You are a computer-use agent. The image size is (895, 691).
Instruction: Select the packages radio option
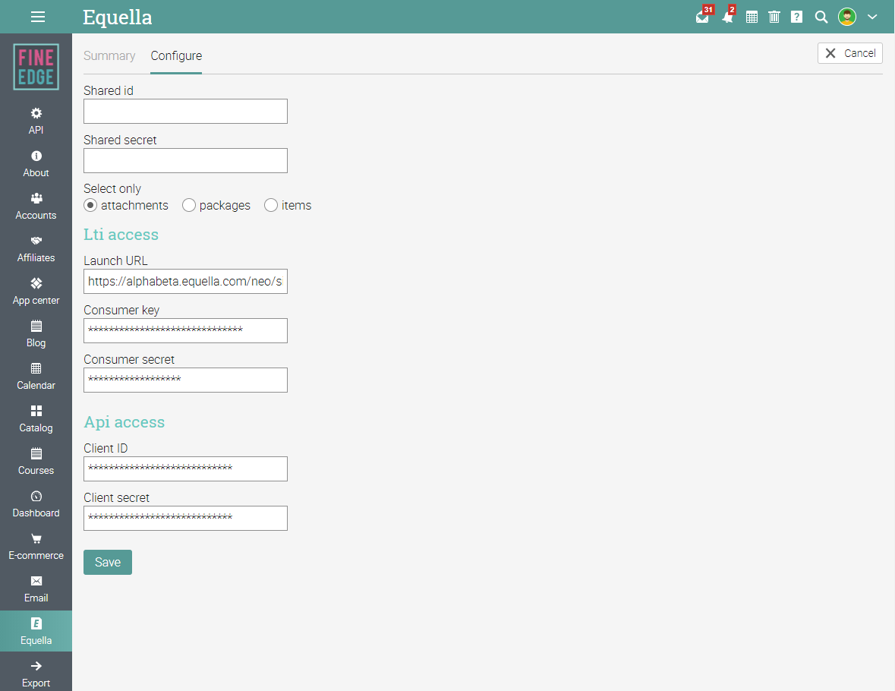(189, 205)
